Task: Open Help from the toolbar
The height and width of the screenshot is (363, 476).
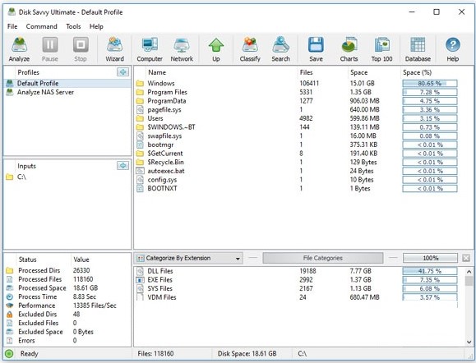Action: [453, 49]
